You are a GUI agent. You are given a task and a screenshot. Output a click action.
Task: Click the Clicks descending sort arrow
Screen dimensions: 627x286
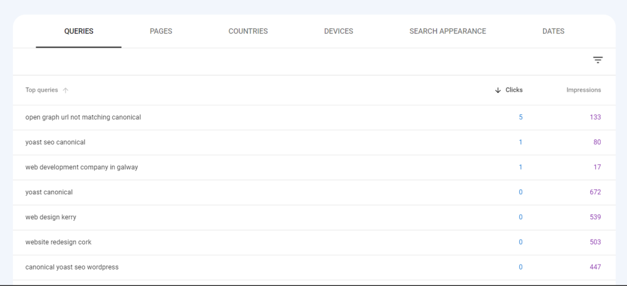498,90
